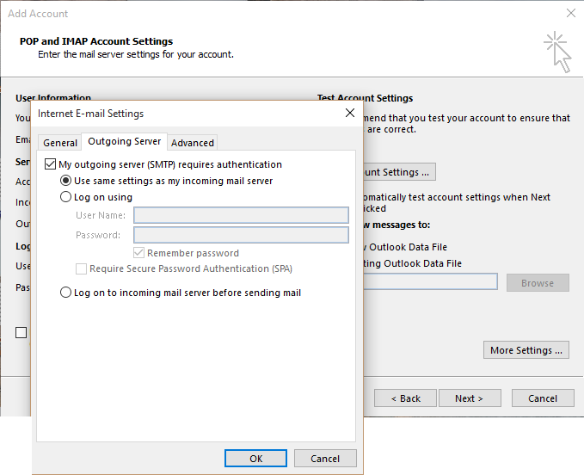The width and height of the screenshot is (584, 475).
Task: Cancel the Add Account wizard
Action: [x=543, y=398]
